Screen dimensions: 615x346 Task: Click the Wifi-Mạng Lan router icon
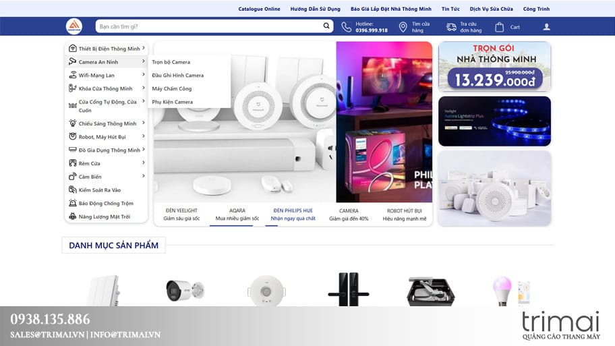pyautogui.click(x=73, y=75)
